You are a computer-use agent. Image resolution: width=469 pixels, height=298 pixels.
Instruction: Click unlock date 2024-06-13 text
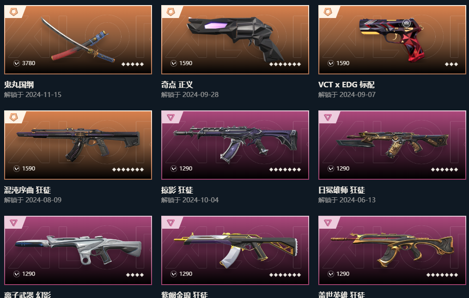358,200
